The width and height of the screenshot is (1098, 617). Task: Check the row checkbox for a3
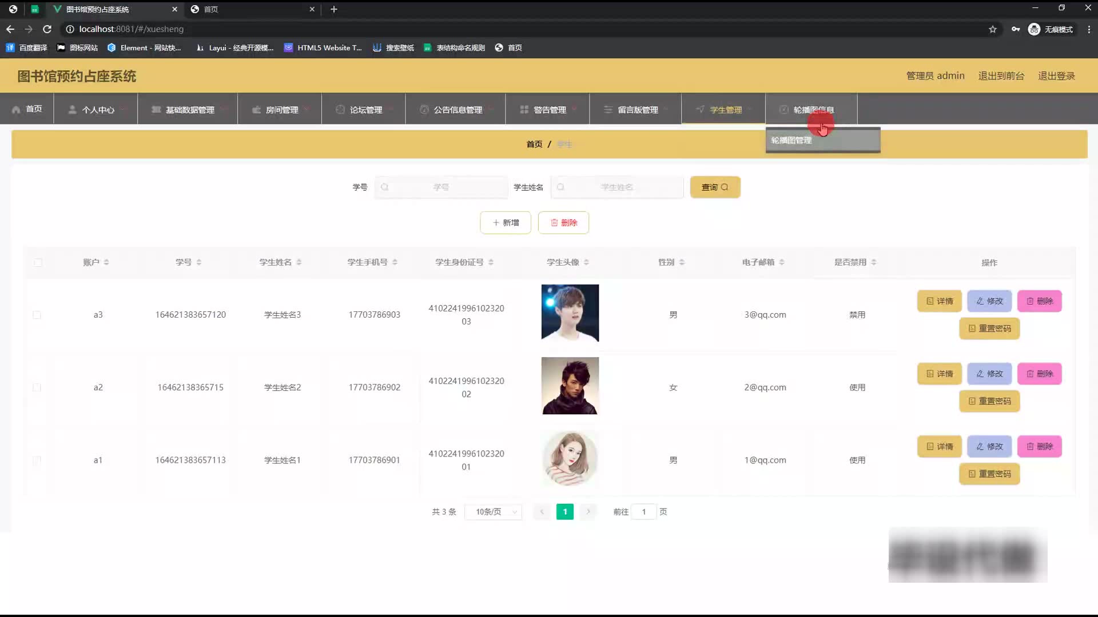tap(37, 315)
